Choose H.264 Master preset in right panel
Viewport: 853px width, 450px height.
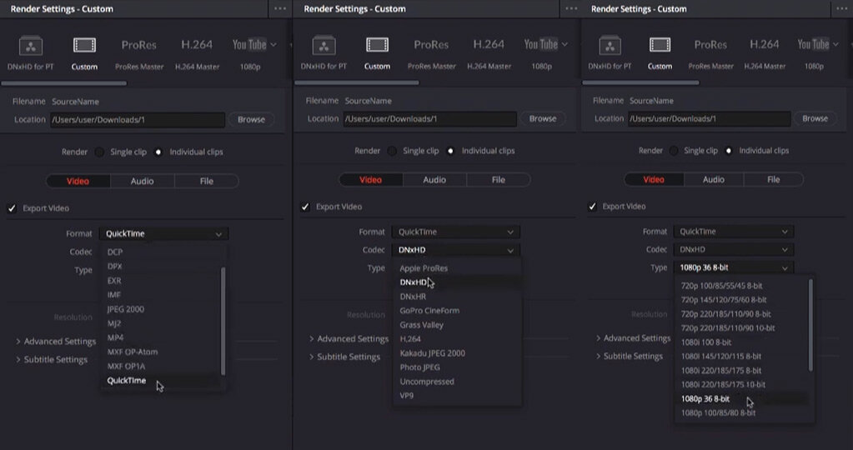(x=765, y=52)
